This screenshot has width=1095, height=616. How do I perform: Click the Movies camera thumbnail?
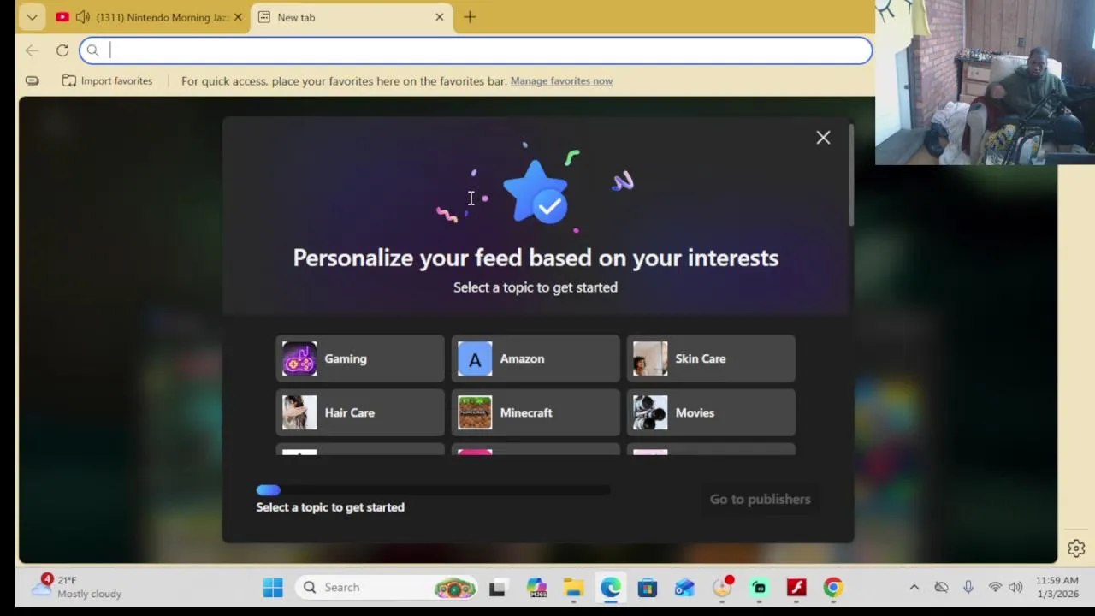coord(650,412)
